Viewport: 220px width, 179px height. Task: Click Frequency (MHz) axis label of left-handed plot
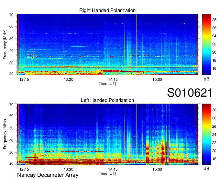pos(5,134)
